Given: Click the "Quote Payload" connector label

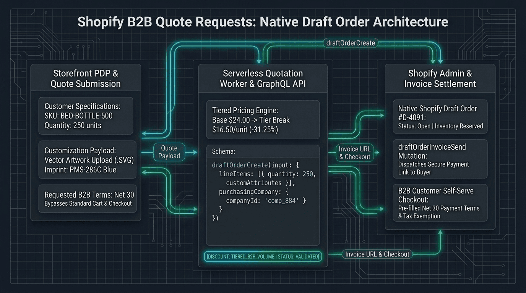Looking at the screenshot, I should tap(169, 152).
